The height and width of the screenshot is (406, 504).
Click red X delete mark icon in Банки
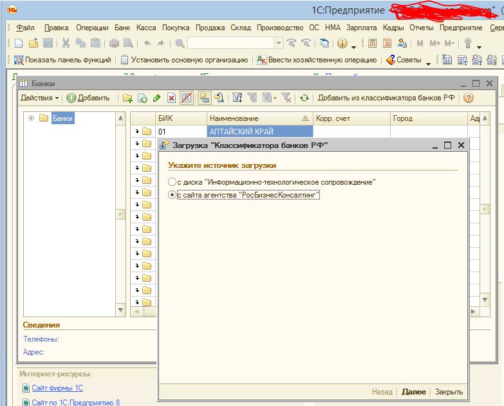coord(171,98)
